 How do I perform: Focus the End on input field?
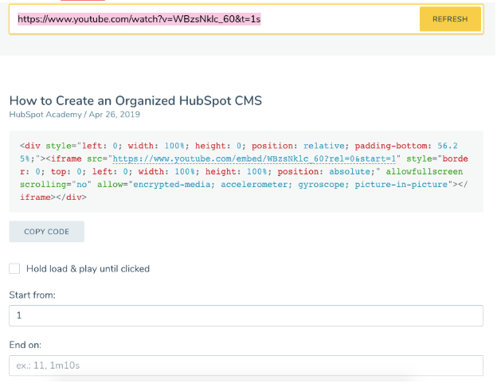tap(245, 365)
